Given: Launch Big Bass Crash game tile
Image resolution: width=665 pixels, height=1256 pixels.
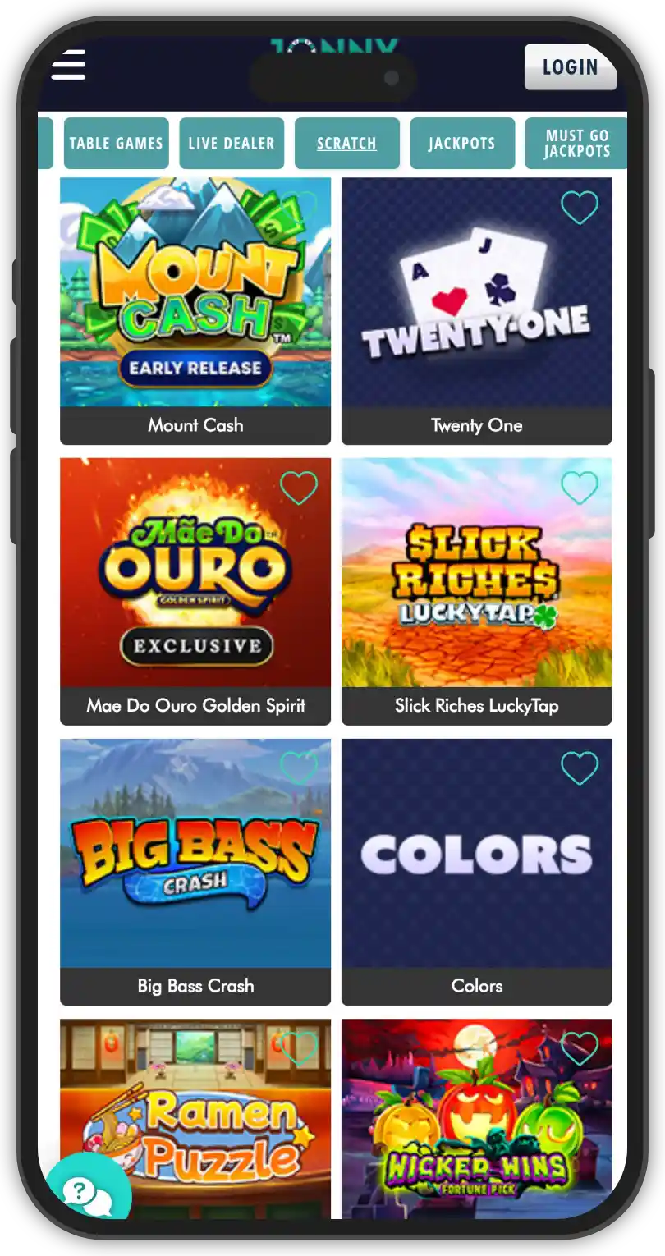Looking at the screenshot, I should tap(195, 872).
